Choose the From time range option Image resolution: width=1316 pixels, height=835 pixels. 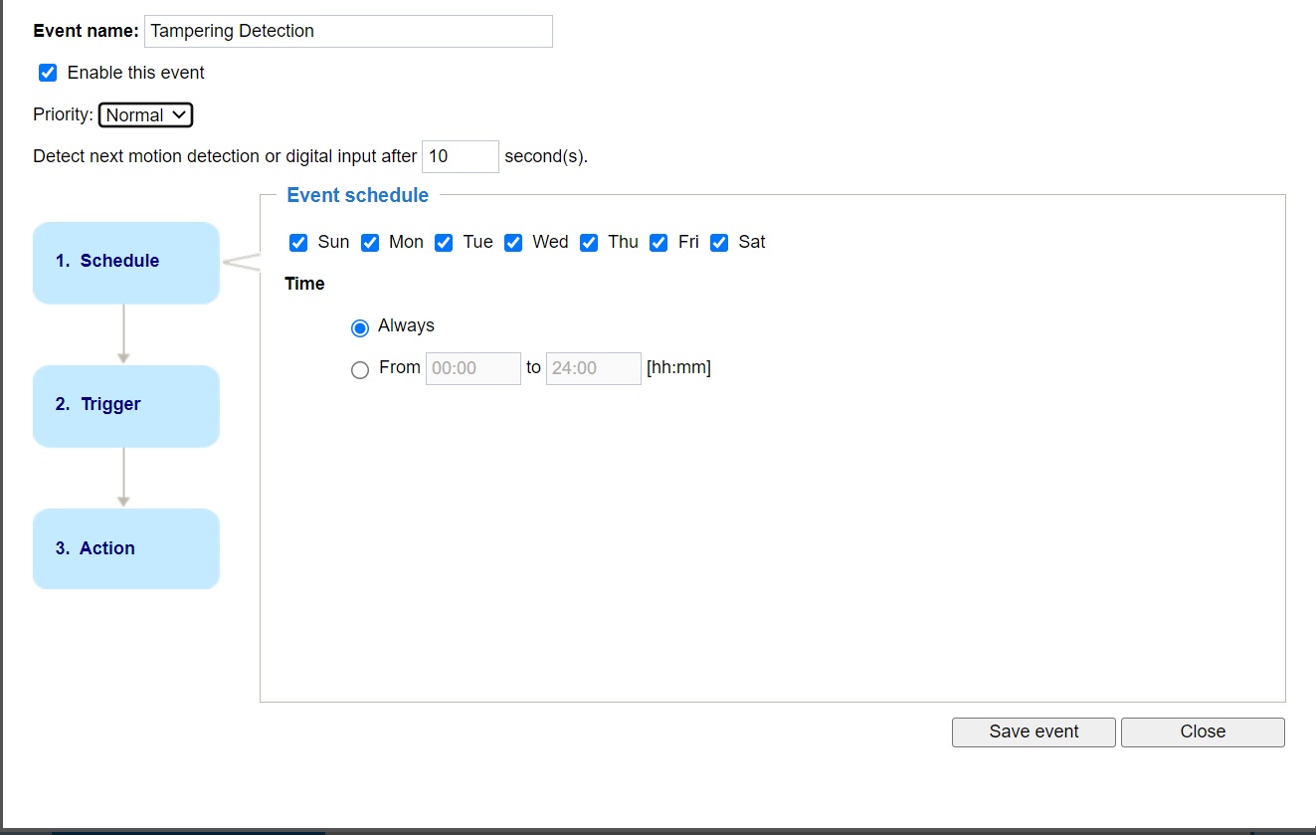(x=359, y=369)
